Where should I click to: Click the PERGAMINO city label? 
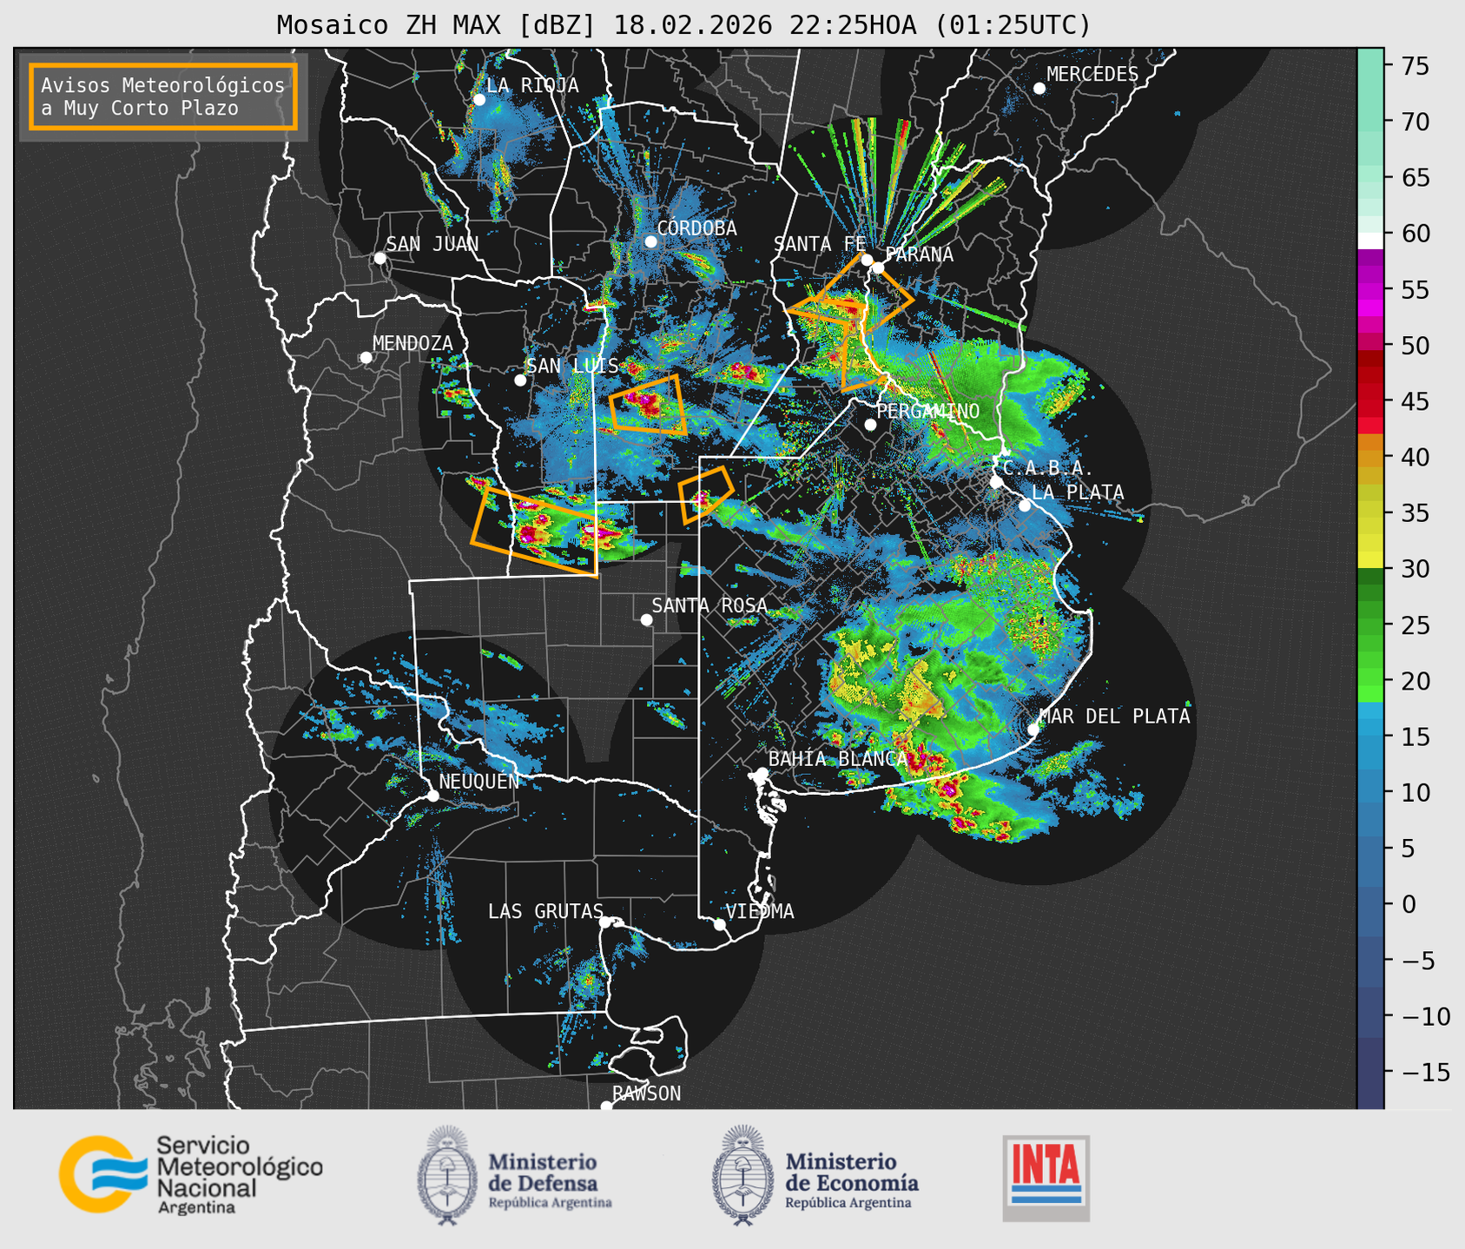point(928,411)
